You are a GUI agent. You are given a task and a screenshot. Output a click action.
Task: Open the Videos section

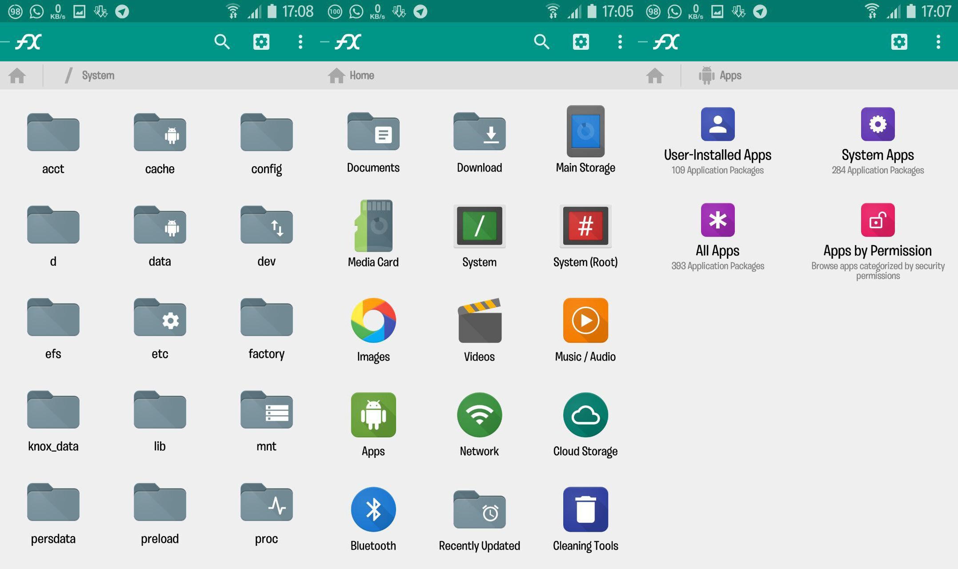pyautogui.click(x=479, y=320)
